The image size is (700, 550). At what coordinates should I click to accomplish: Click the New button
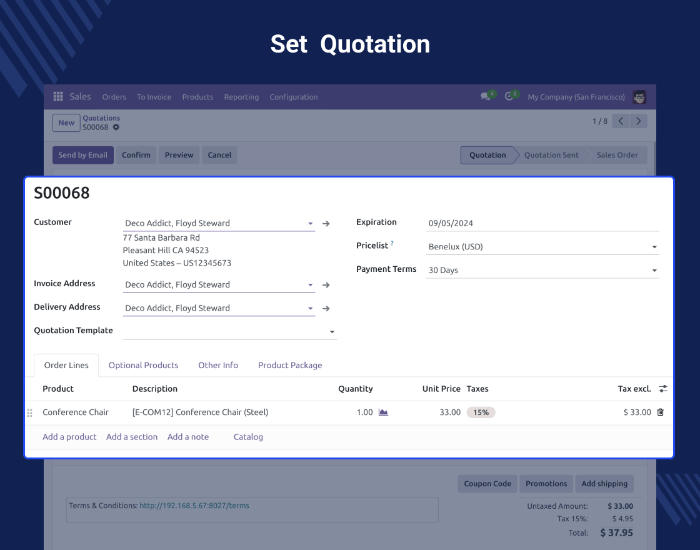coord(66,122)
